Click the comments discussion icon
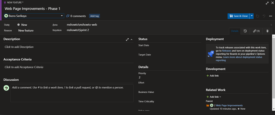 [68, 16]
